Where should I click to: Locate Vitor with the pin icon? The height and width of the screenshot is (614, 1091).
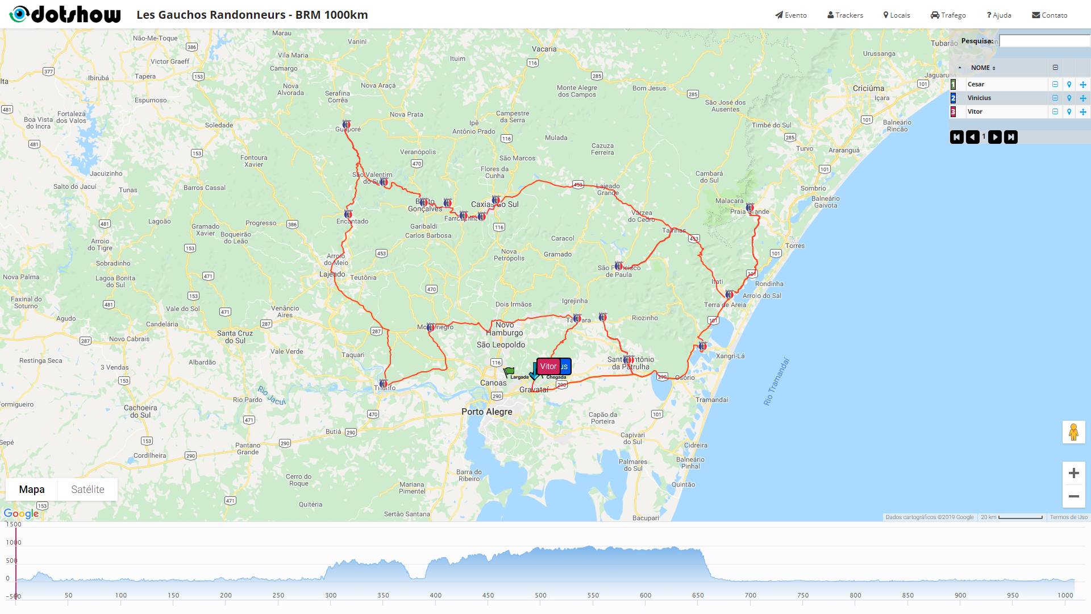[1069, 112]
